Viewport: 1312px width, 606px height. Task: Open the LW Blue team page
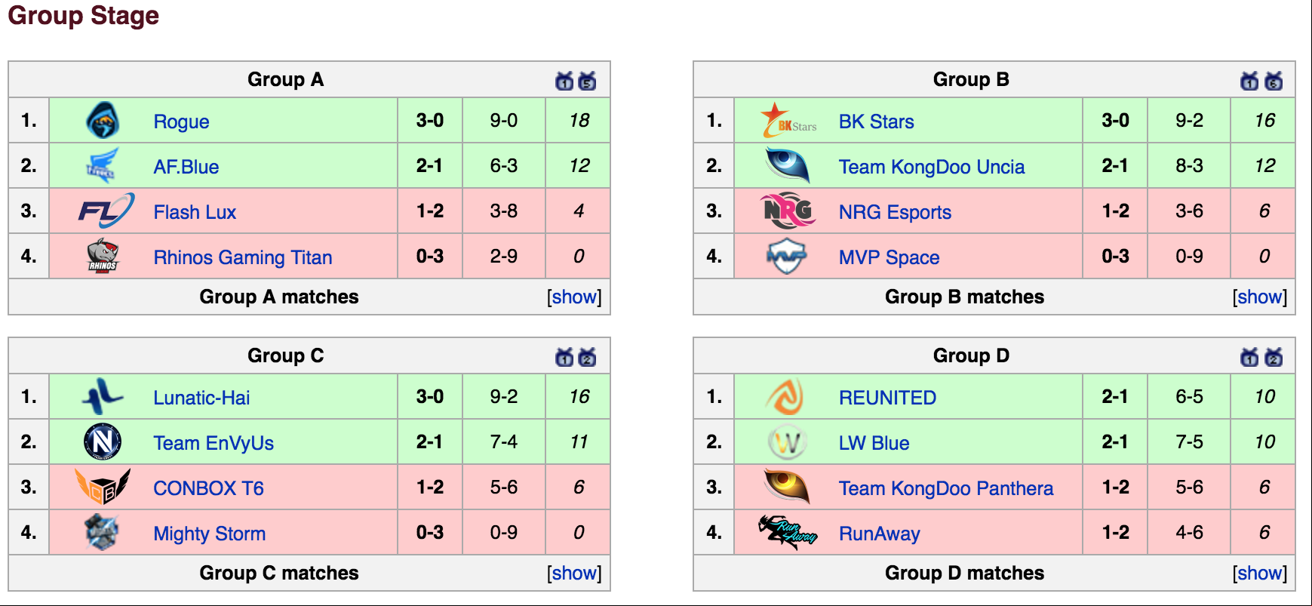874,443
